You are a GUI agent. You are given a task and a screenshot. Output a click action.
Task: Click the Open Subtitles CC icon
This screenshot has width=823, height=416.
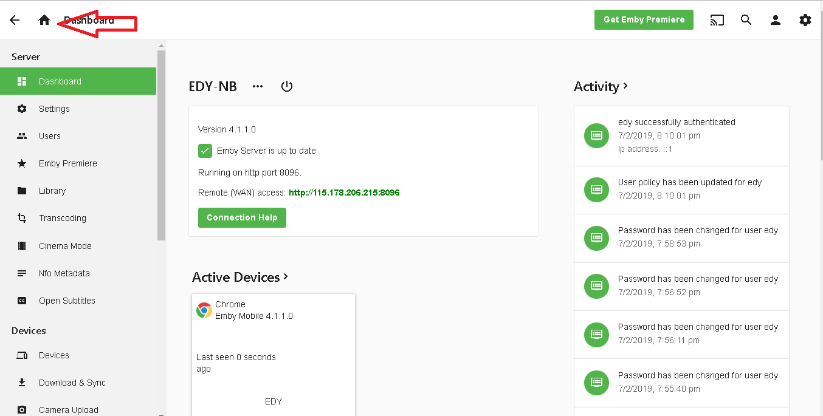pos(22,301)
